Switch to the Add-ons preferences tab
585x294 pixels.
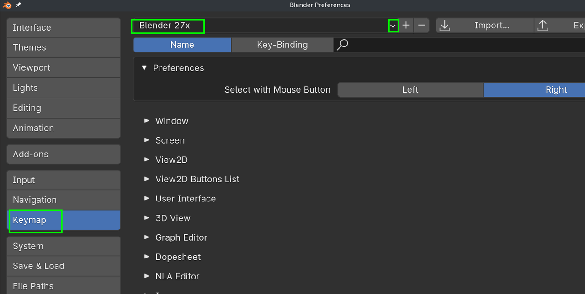64,154
